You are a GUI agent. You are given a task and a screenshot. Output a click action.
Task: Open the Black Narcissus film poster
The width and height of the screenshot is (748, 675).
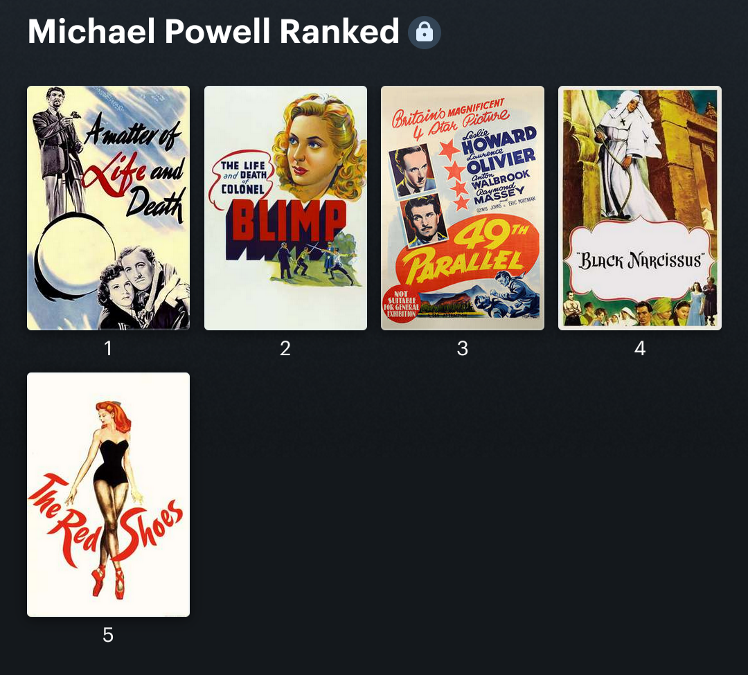click(640, 208)
